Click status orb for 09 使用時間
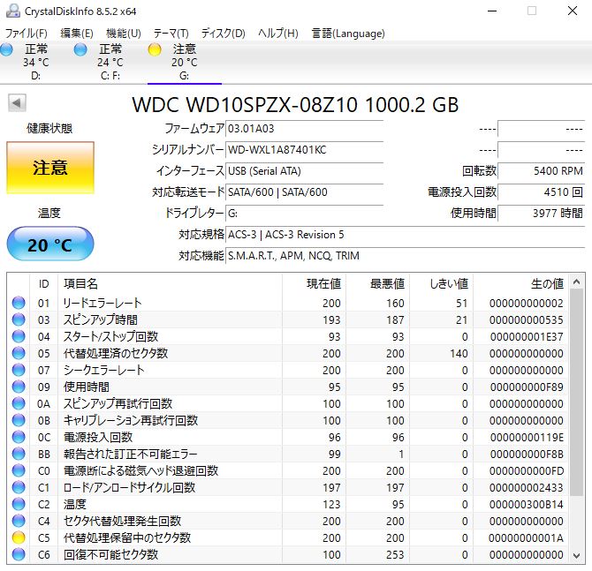592x571 pixels. (x=19, y=387)
